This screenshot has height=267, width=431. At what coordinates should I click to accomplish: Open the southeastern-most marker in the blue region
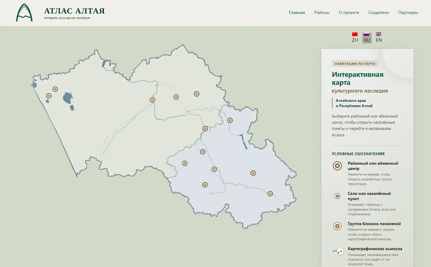click(x=270, y=194)
